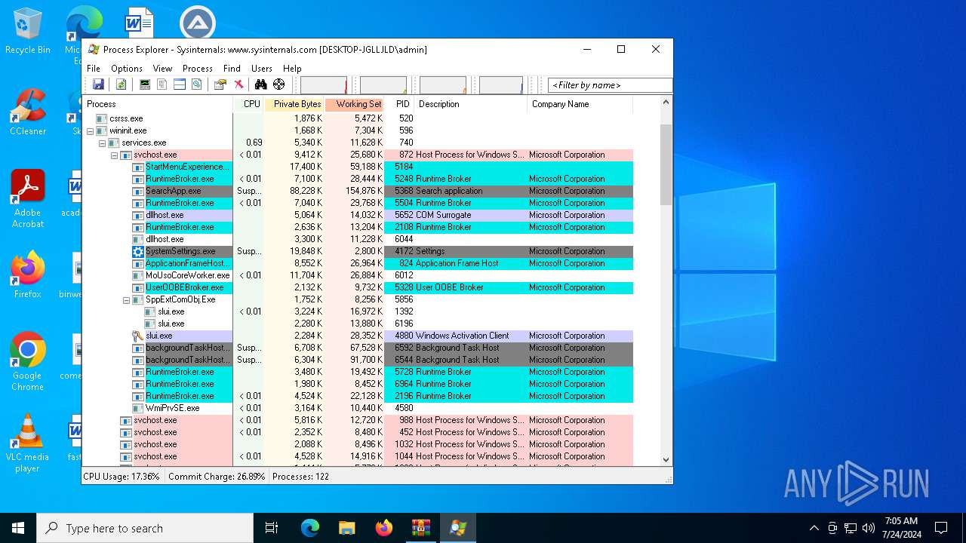The image size is (966, 543).
Task: Open the Firefox desktop shortcut
Action: click(28, 275)
